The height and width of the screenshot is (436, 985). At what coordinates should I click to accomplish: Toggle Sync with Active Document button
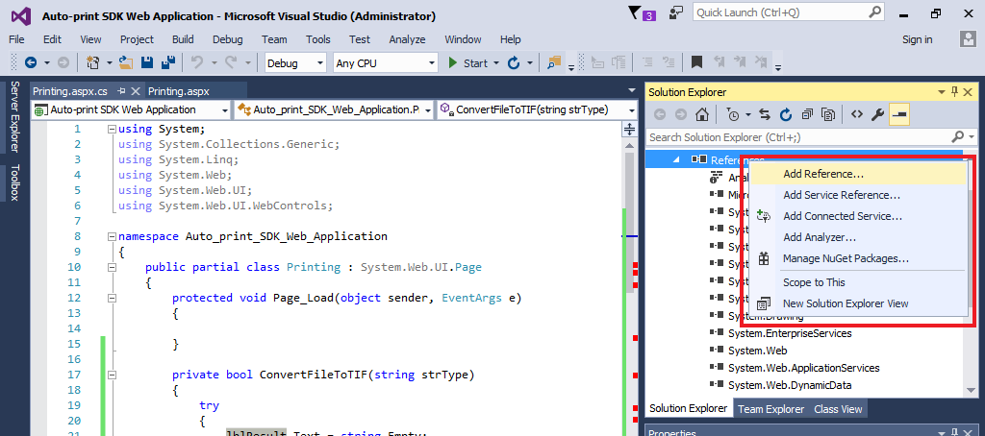pyautogui.click(x=765, y=115)
